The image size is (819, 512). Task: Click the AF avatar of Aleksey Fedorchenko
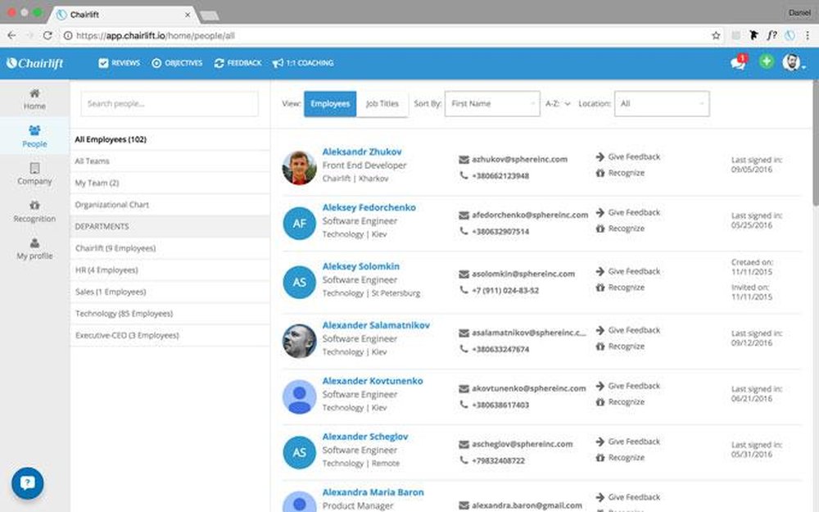click(x=299, y=223)
